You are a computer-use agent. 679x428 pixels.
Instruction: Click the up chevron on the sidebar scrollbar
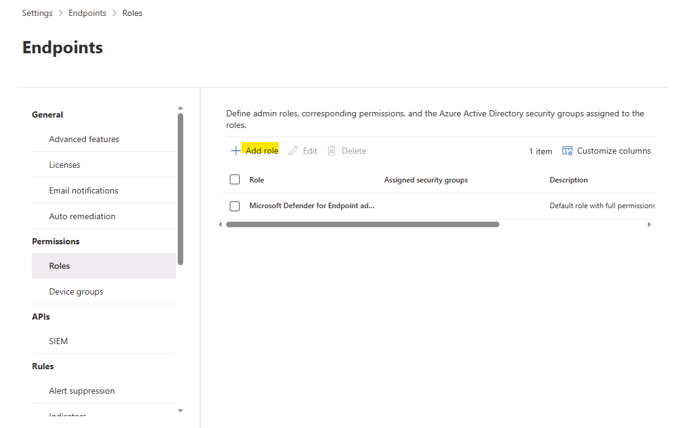(x=180, y=107)
